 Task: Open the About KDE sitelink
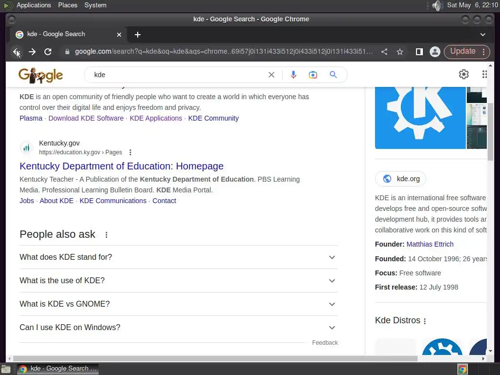tap(57, 201)
